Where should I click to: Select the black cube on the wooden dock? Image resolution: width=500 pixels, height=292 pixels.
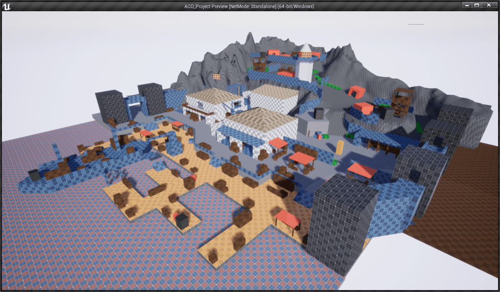click(x=182, y=221)
